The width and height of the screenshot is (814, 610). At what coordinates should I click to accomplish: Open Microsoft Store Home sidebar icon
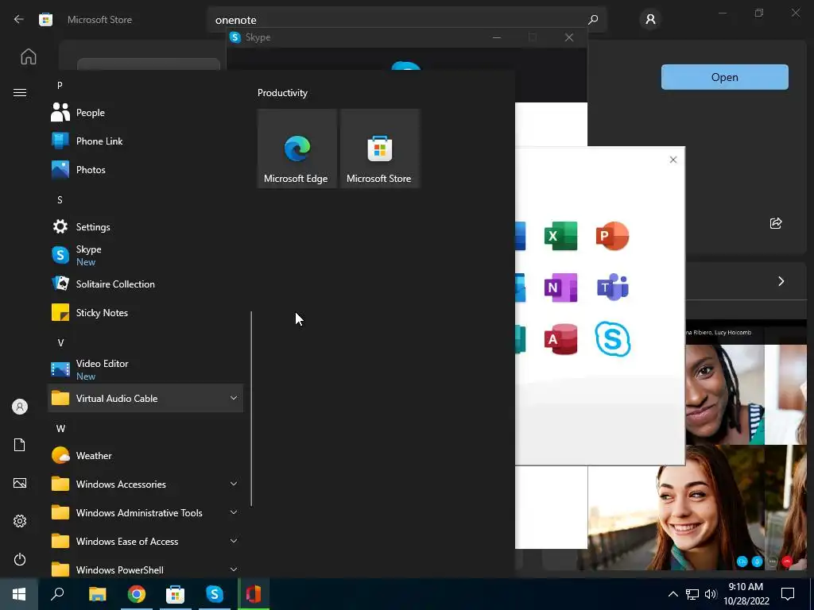tap(29, 56)
